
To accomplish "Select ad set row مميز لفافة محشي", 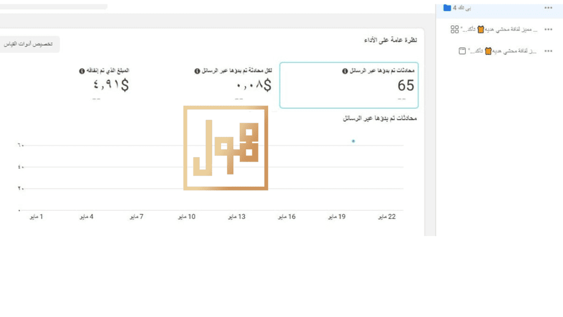I will [x=499, y=30].
